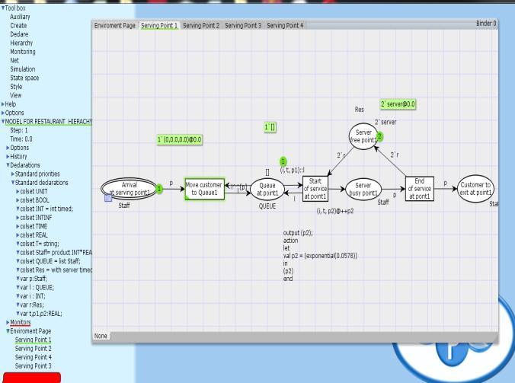This screenshot has width=515, height=383.
Task: Open Serving Point 3 in the tree
Action: coord(34,366)
